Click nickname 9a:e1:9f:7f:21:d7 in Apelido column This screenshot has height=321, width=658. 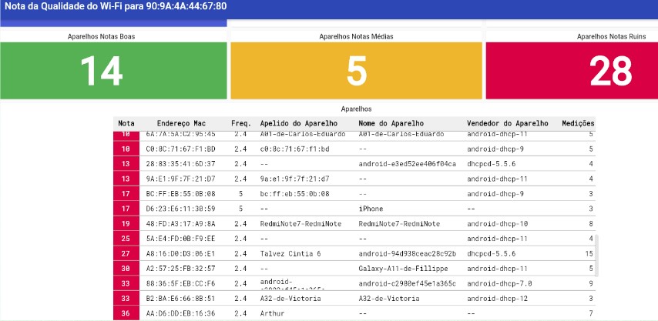tap(294, 179)
